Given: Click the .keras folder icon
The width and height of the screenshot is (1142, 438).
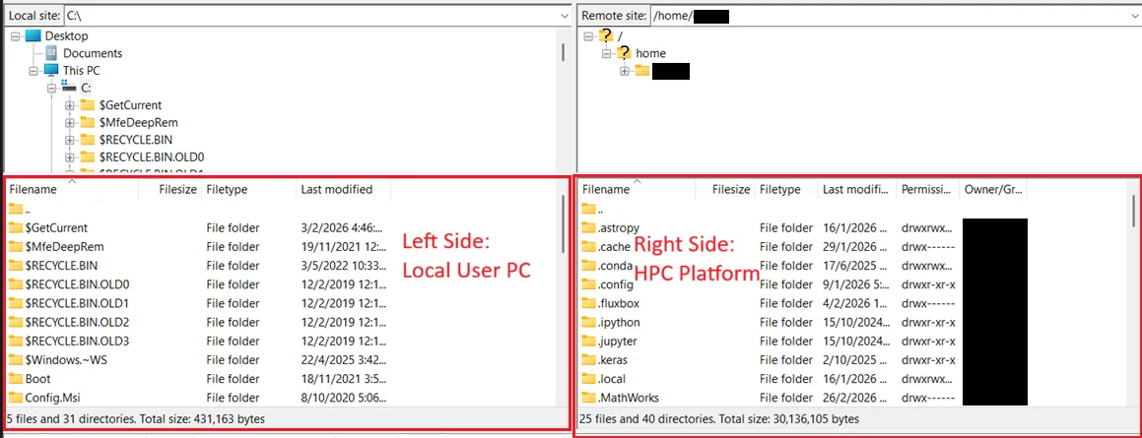Looking at the screenshot, I should click(x=588, y=360).
